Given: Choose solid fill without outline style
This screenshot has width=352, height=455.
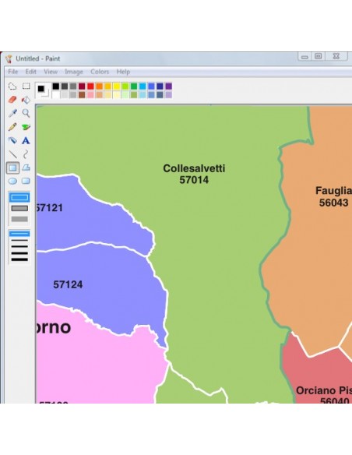Looking at the screenshot, I should click(x=19, y=219).
